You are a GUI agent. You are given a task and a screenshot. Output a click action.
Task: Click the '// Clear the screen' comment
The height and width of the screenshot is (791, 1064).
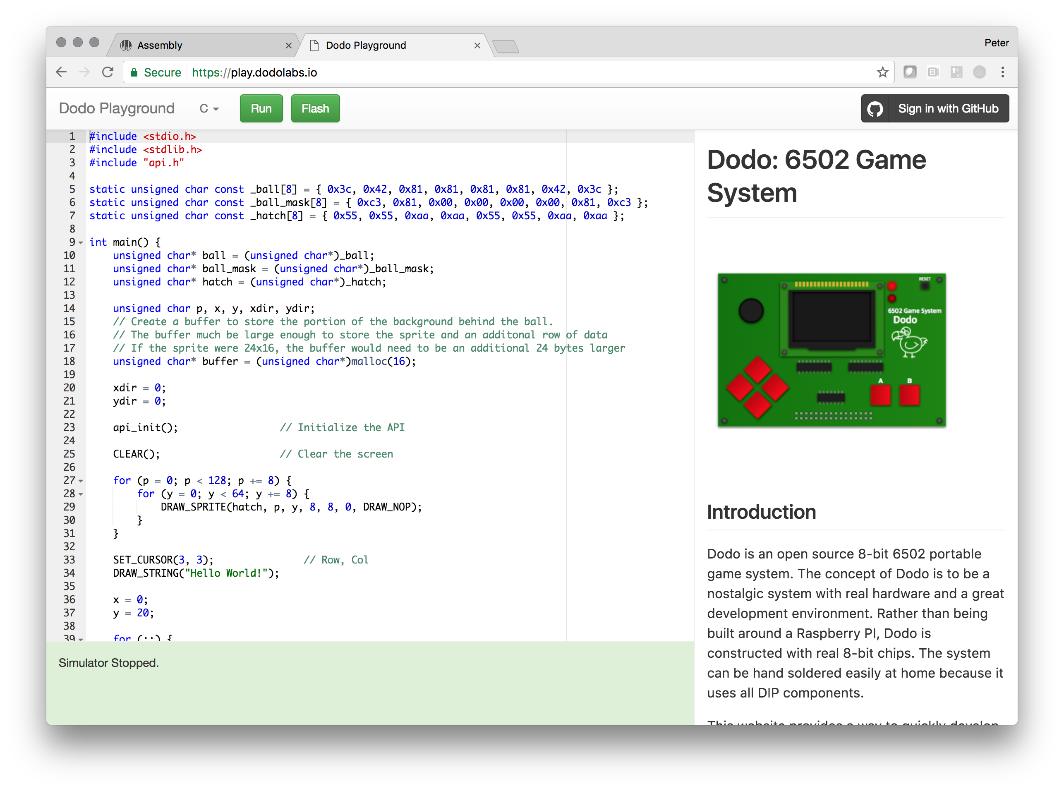pyautogui.click(x=336, y=454)
